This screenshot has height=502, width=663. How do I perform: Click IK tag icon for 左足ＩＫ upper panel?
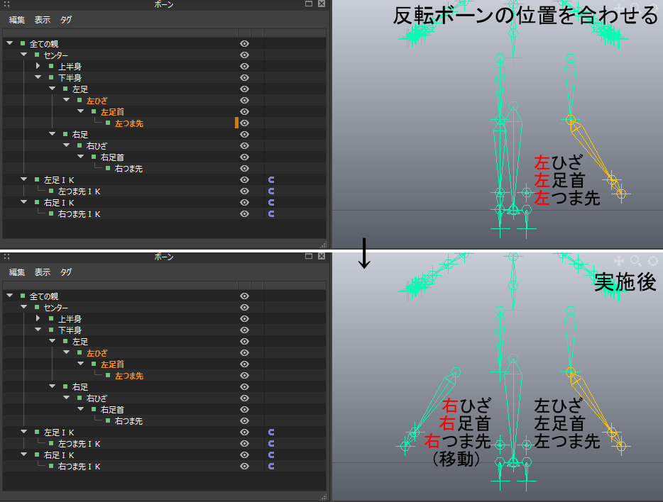point(271,180)
